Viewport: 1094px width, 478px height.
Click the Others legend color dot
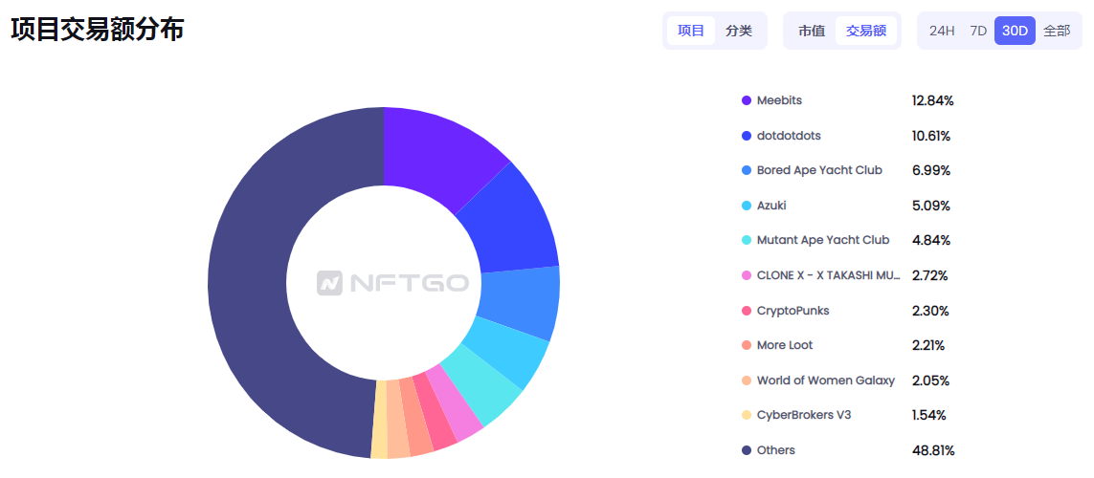[747, 450]
